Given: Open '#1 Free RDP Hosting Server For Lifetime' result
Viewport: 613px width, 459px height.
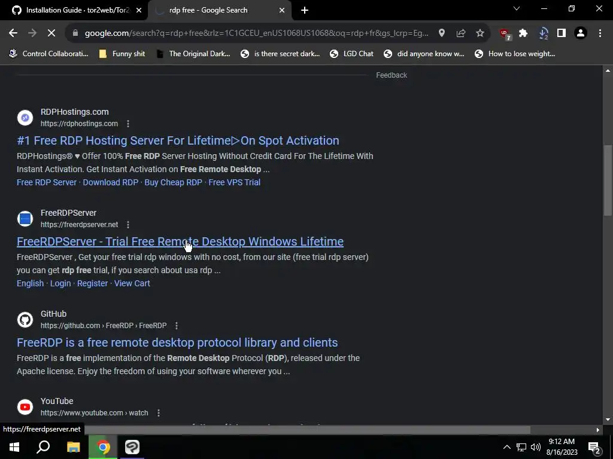Looking at the screenshot, I should [178, 140].
